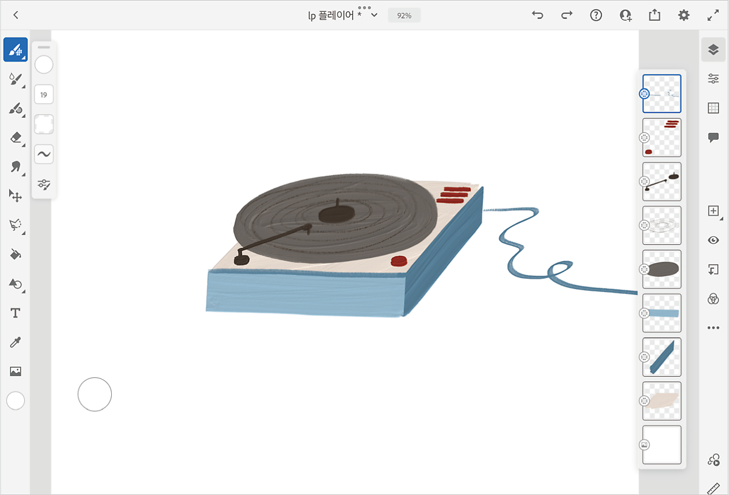The height and width of the screenshot is (495, 729).
Task: Redo the last action
Action: 567,15
